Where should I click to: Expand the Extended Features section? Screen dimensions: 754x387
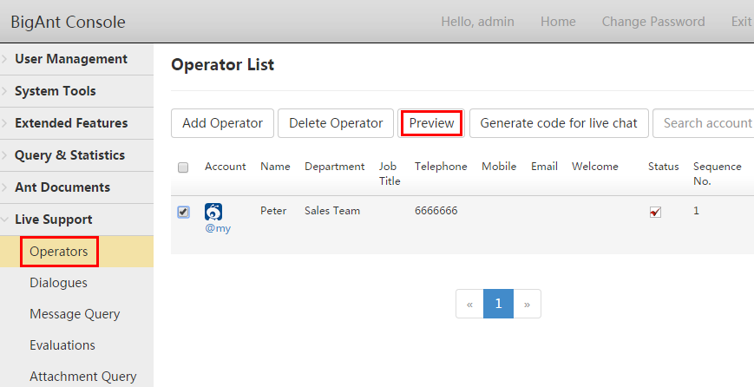[70, 123]
